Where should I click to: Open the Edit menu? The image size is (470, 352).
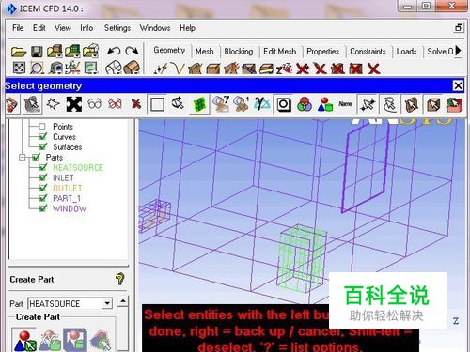pos(39,28)
